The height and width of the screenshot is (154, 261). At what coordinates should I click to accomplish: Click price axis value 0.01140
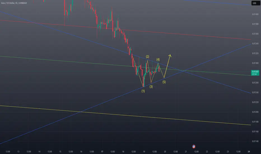[255, 141]
